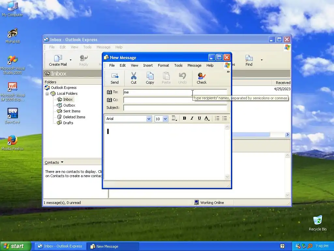Open the Start menu
This screenshot has width=334, height=251.
(15, 246)
